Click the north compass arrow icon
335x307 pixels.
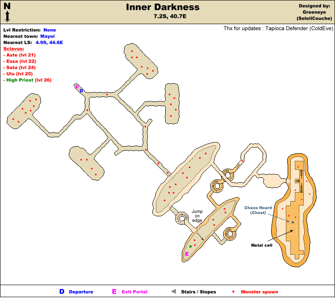point(8,17)
